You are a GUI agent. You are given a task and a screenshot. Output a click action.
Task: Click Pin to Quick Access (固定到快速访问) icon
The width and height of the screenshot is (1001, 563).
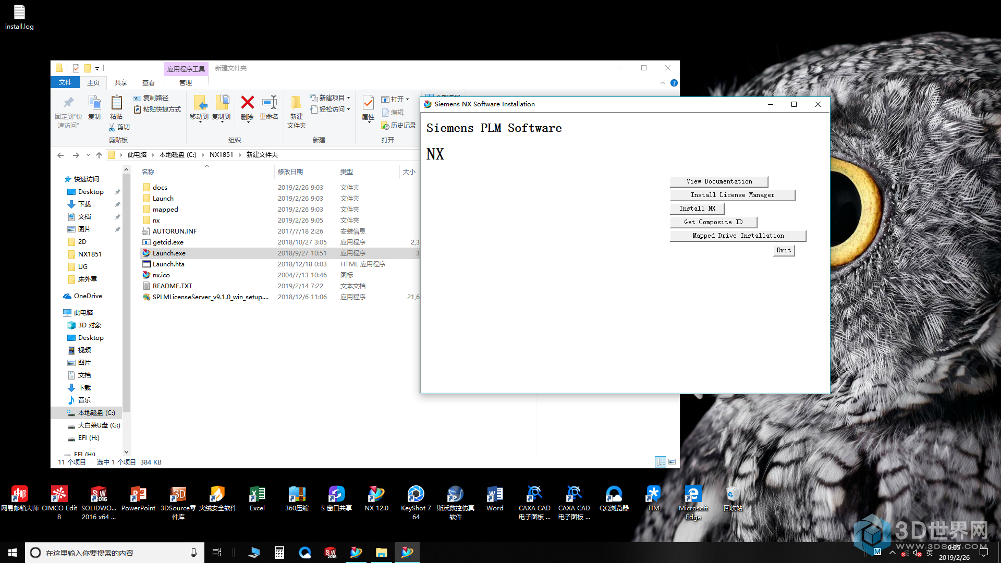68,103
